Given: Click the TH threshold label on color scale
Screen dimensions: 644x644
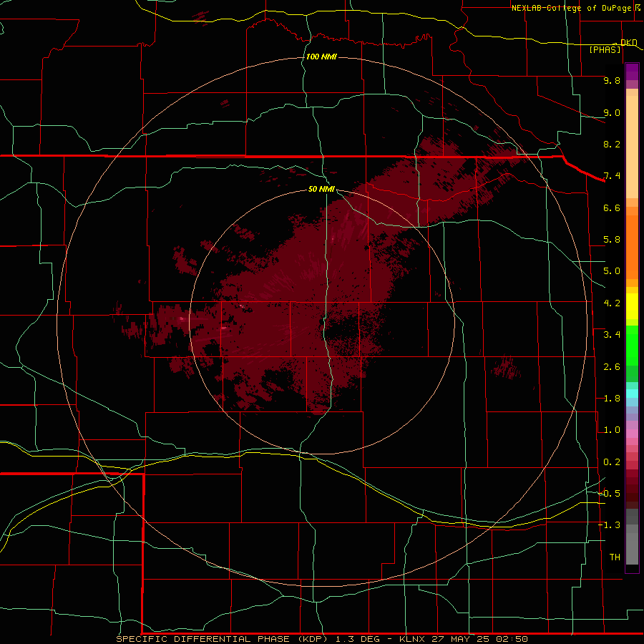Looking at the screenshot, I should 615,557.
